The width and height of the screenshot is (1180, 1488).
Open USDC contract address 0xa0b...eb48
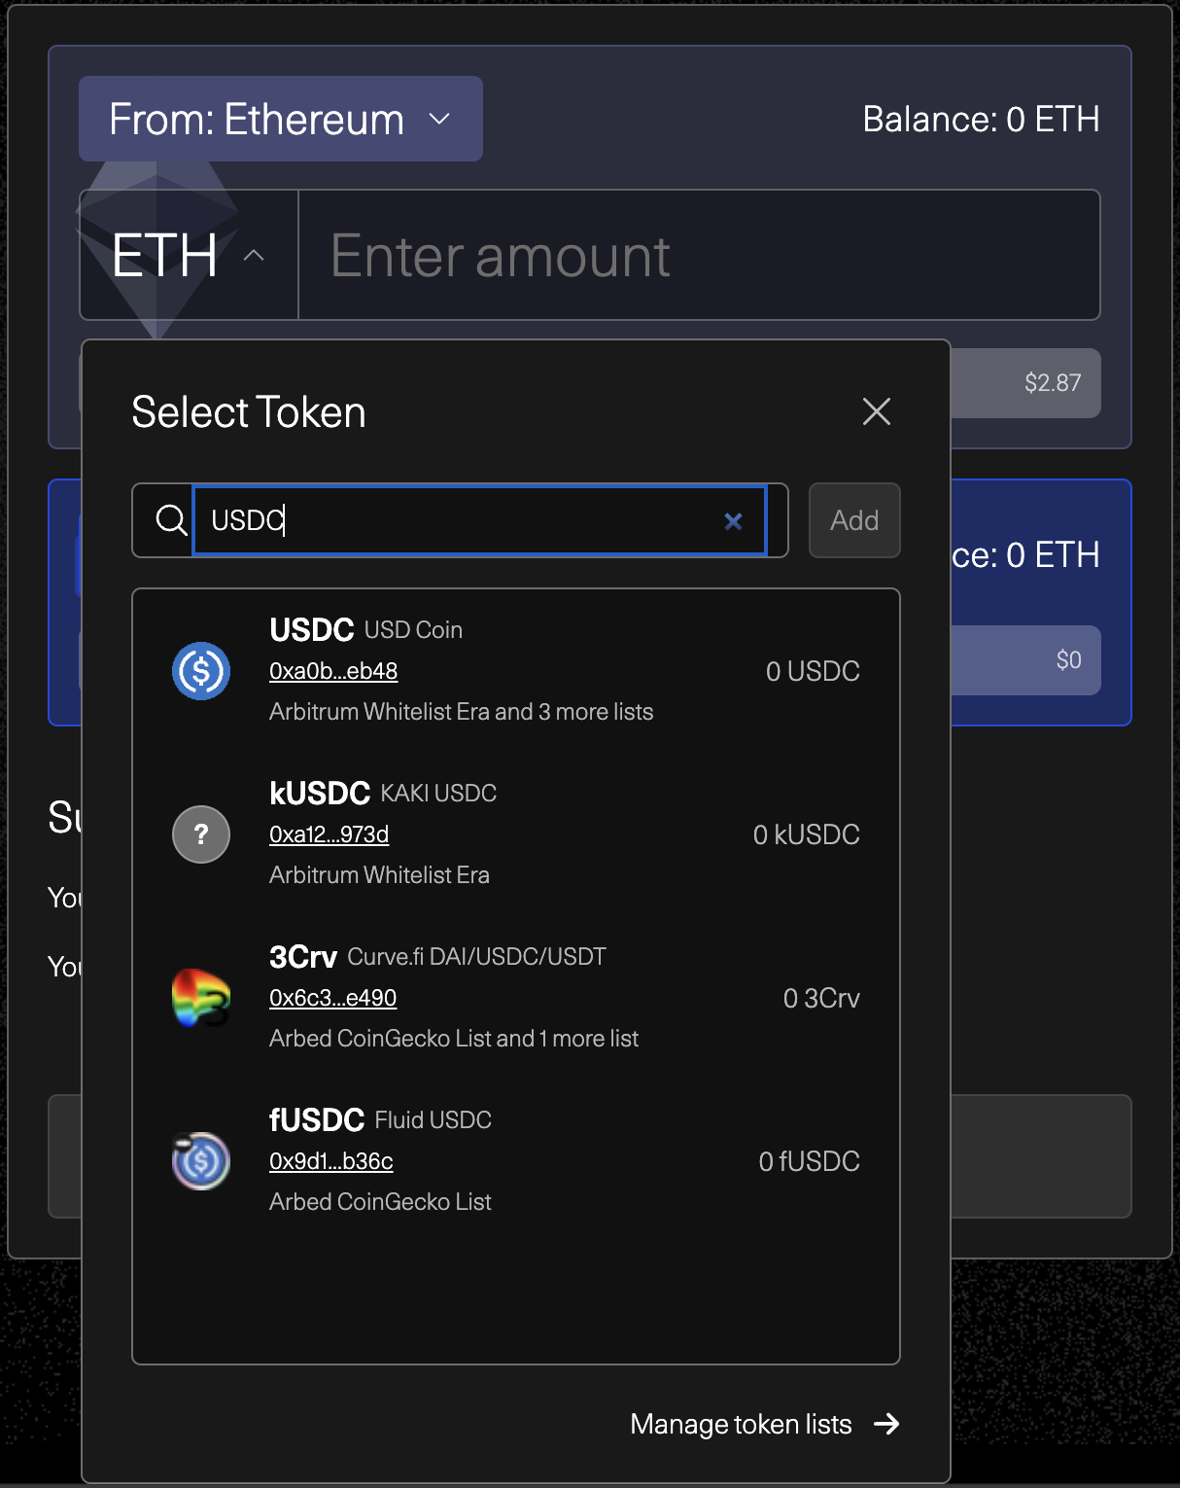point(333,671)
